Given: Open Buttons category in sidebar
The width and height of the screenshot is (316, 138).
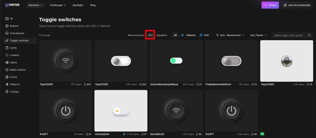Looking at the screenshot, I should pyautogui.click(x=12, y=26).
